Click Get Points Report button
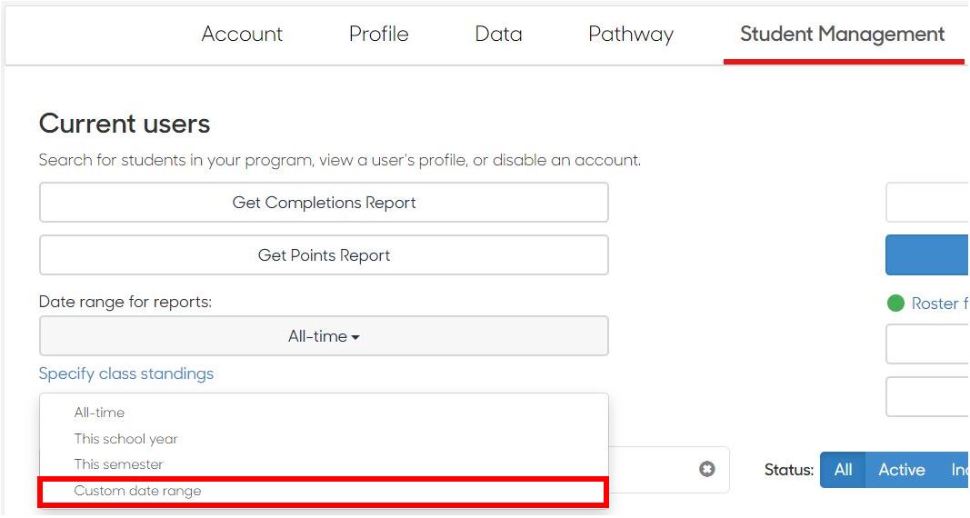This screenshot has height=518, width=970. [x=324, y=254]
